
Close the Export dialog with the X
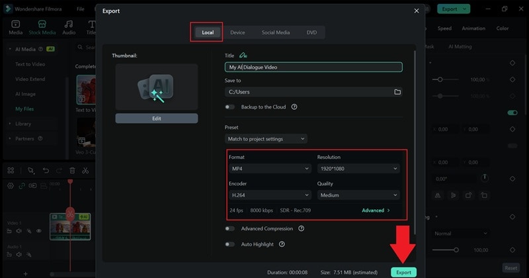click(417, 11)
